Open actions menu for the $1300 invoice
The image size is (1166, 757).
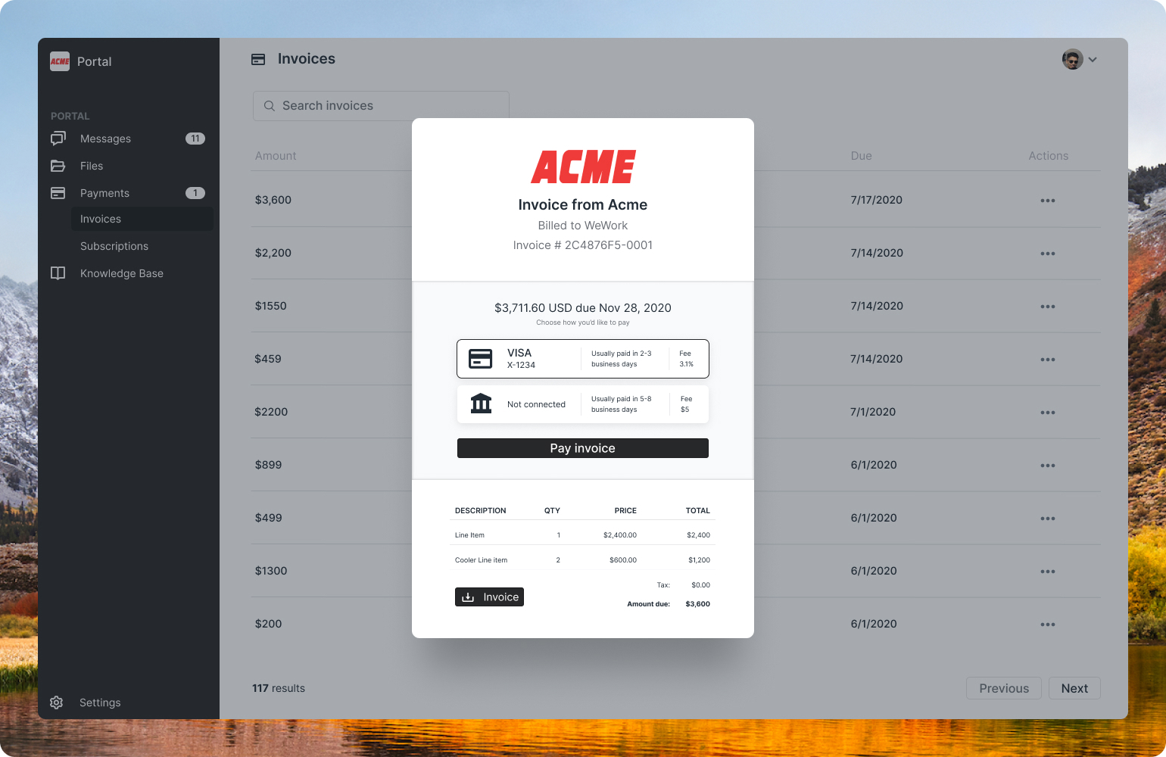(1048, 572)
